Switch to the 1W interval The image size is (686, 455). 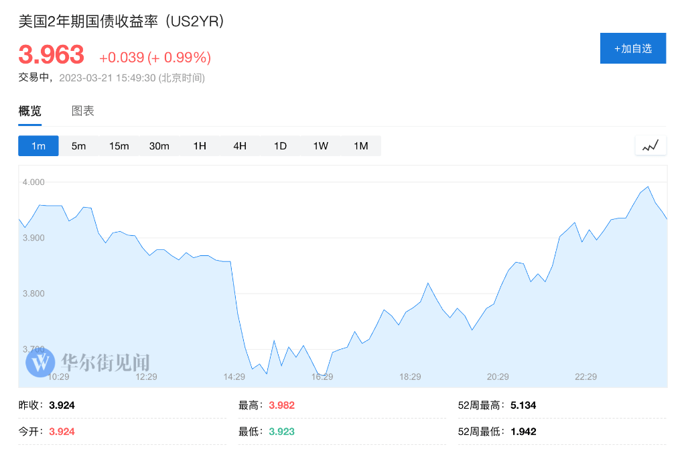click(320, 145)
